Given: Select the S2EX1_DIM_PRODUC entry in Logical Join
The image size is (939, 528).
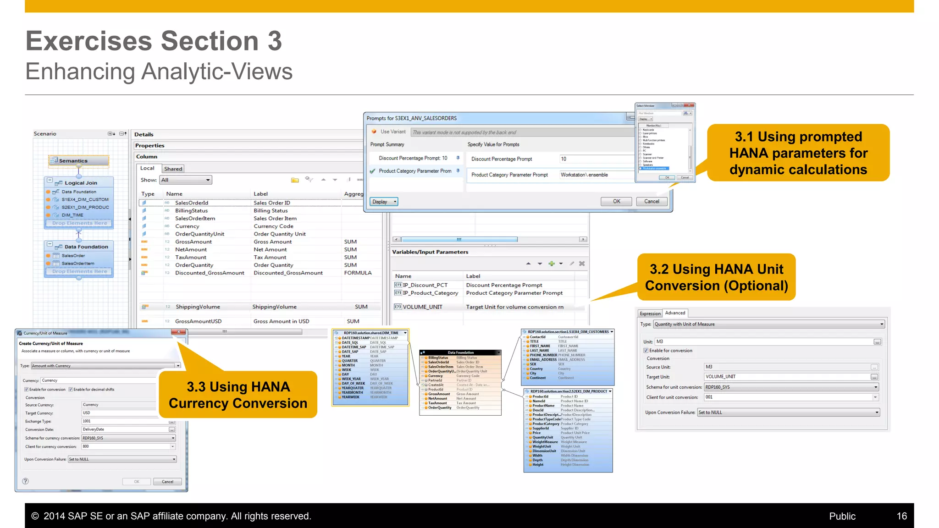Looking at the screenshot, I should coord(79,207).
